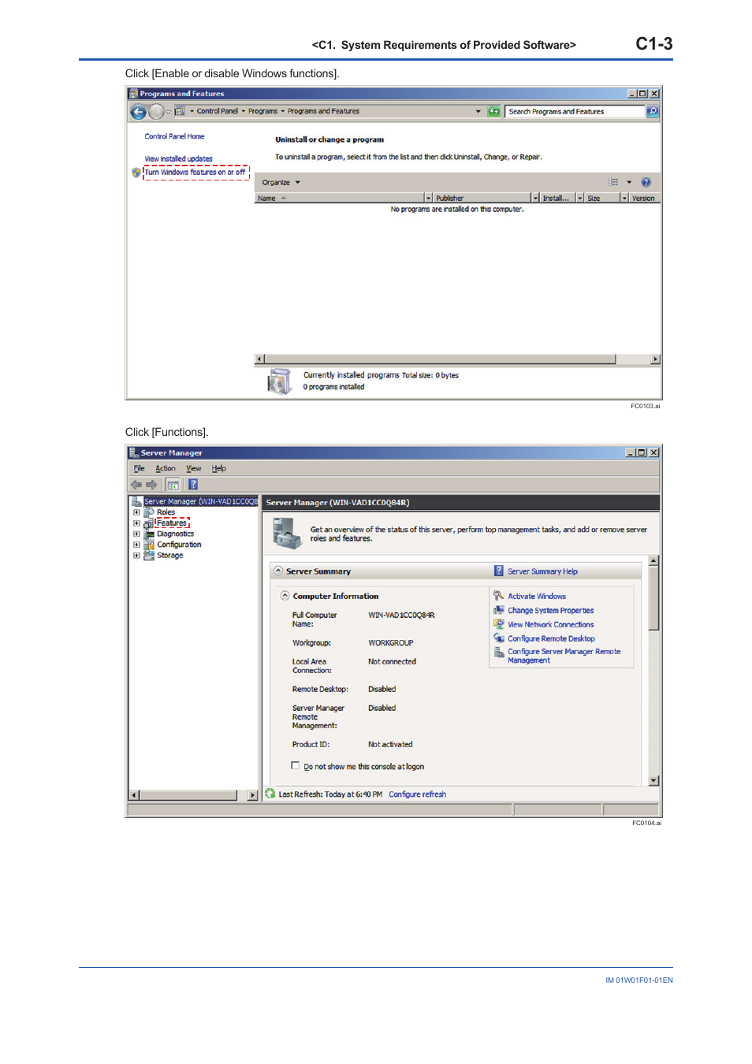Open the File menu in Server Manager
752x1064 pixels.
tap(140, 468)
